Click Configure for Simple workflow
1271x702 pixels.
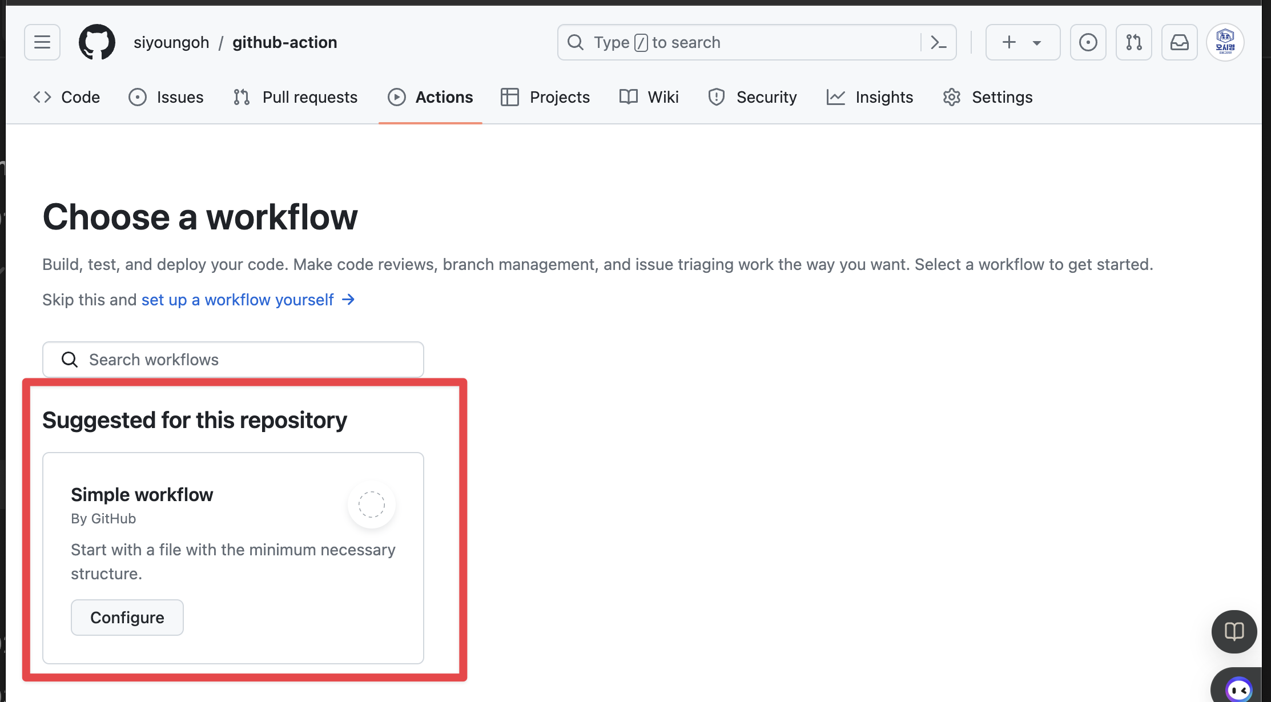(x=127, y=618)
